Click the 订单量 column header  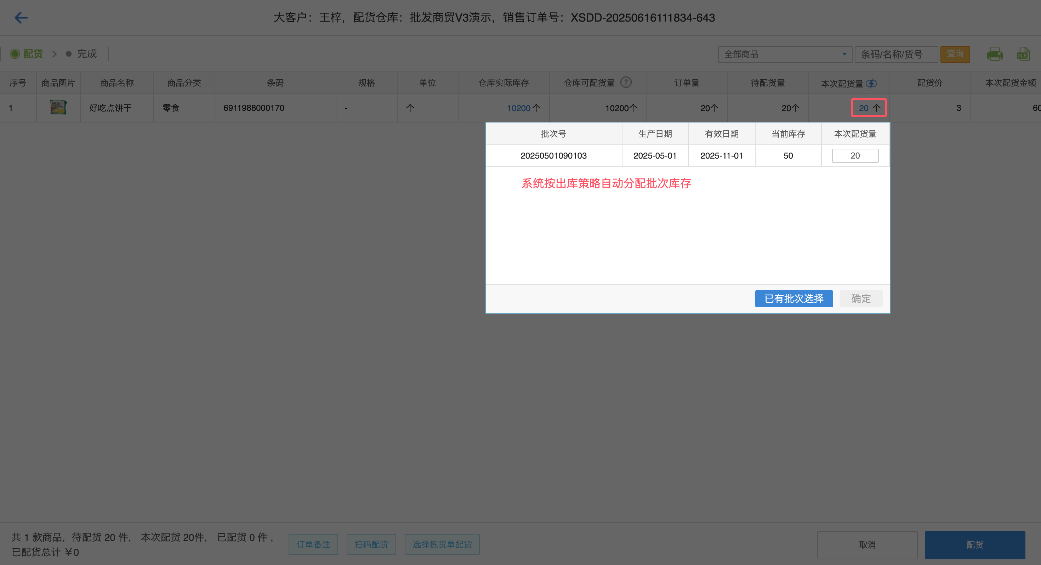(687, 83)
